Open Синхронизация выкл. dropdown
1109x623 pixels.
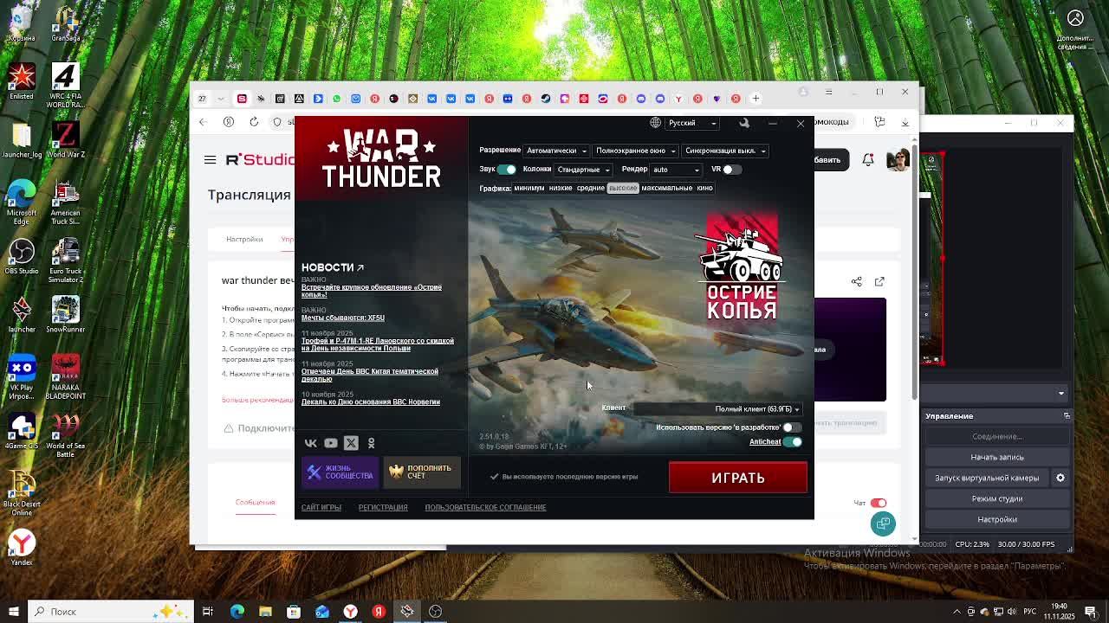click(x=725, y=151)
